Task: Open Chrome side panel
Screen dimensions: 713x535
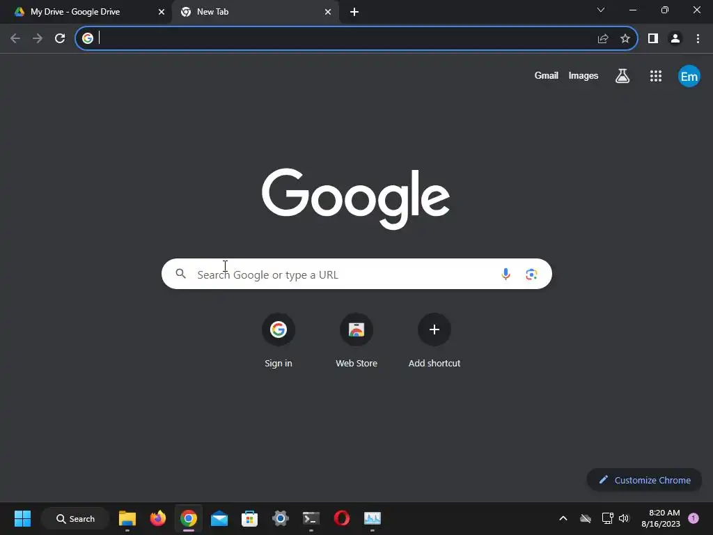Action: [x=653, y=39]
